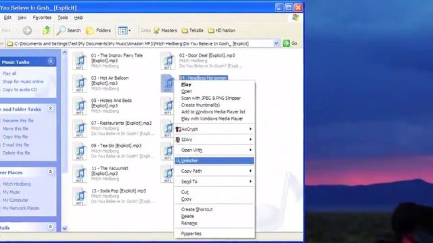
Task: Click the Delete this file link
Action: click(16, 153)
